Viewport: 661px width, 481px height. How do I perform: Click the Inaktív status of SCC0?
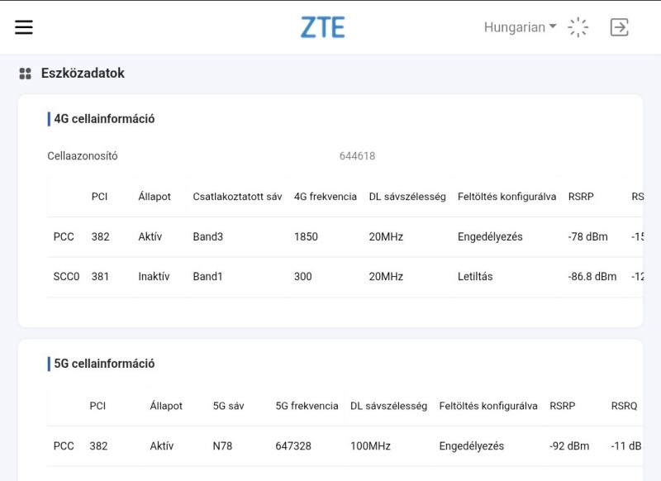(154, 277)
